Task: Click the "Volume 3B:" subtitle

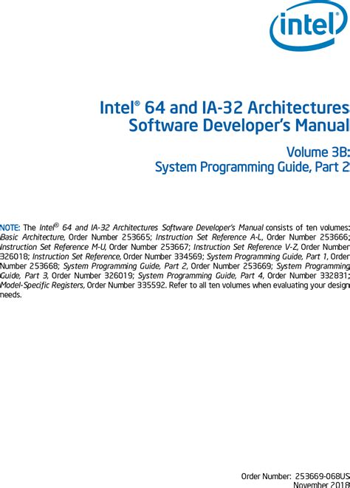Action: pos(318,152)
